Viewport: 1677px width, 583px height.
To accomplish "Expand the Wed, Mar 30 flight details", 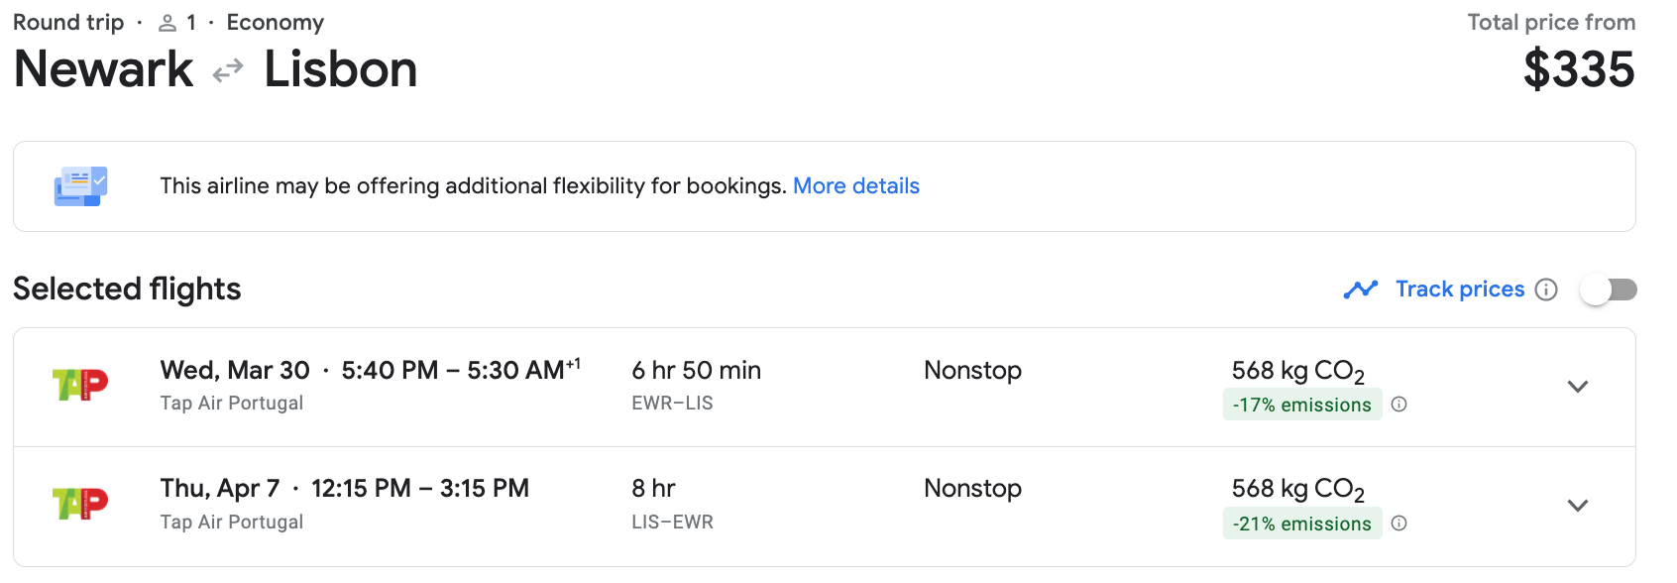I will pos(1577,387).
